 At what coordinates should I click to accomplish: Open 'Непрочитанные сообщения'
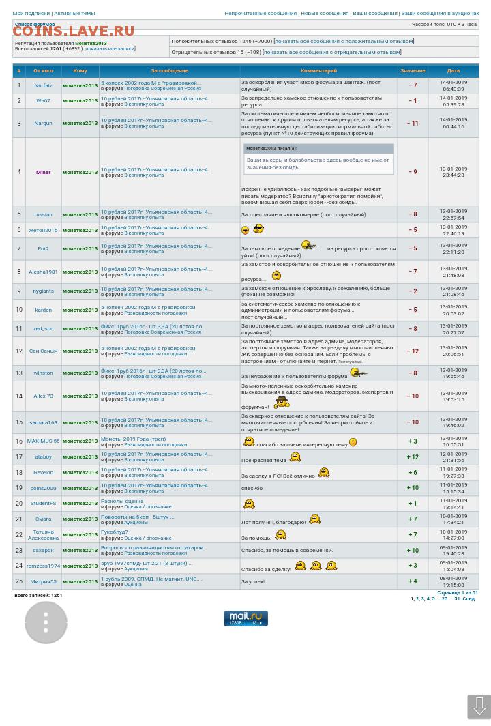click(x=261, y=14)
